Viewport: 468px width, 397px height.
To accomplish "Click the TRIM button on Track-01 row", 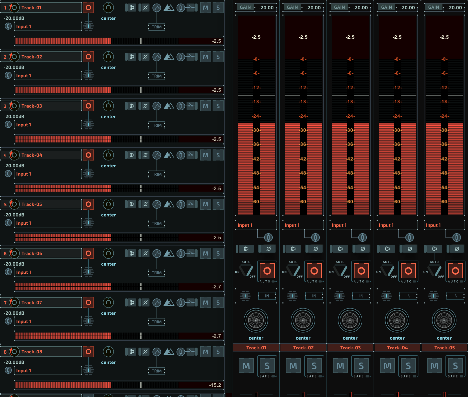I will pos(157,27).
